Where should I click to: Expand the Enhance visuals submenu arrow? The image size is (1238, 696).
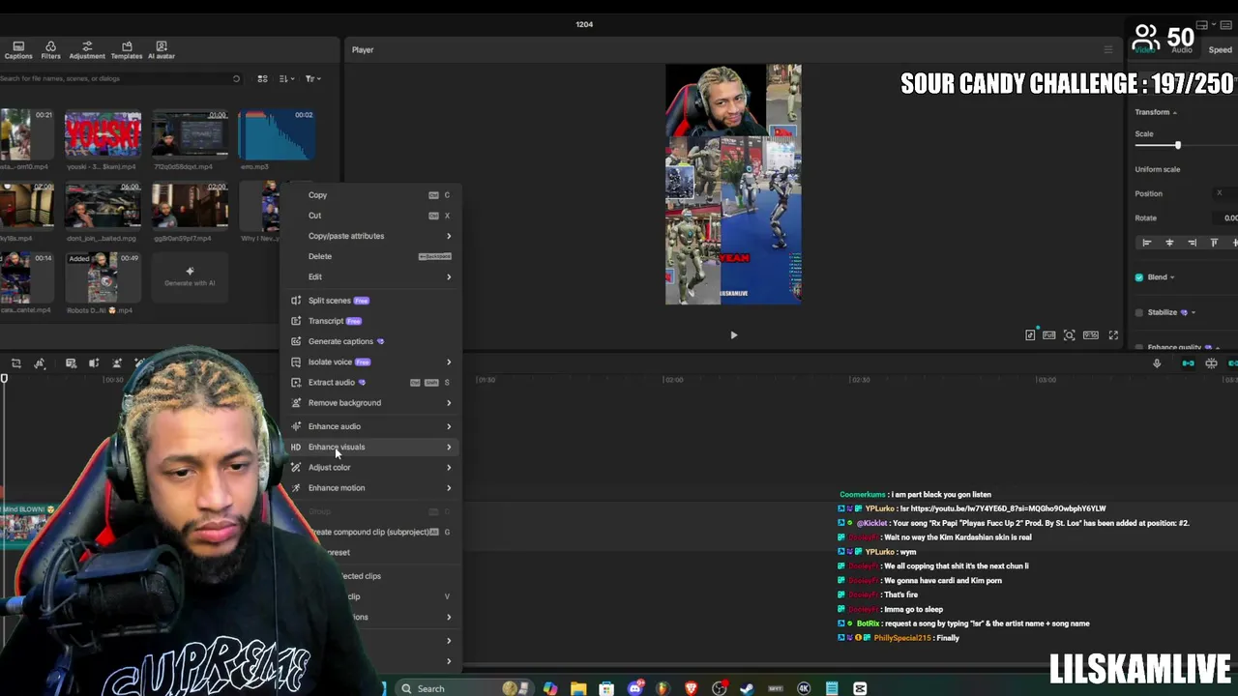pyautogui.click(x=449, y=447)
